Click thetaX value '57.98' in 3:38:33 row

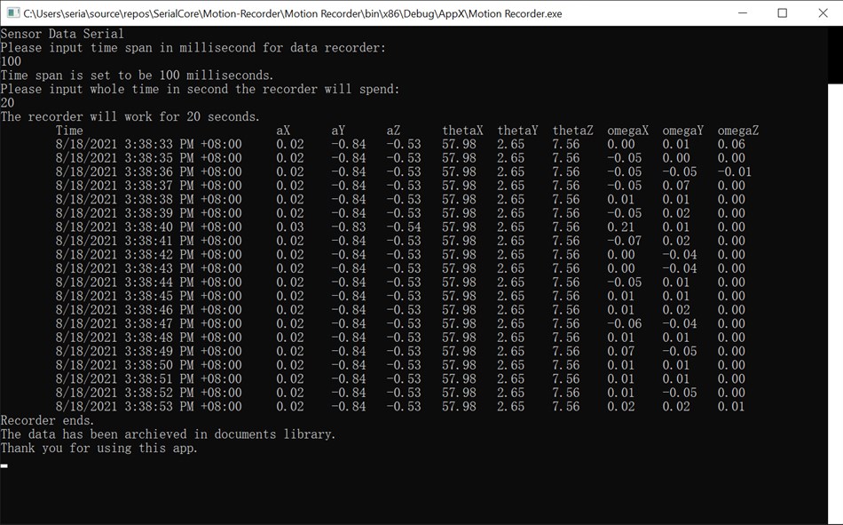coord(459,144)
